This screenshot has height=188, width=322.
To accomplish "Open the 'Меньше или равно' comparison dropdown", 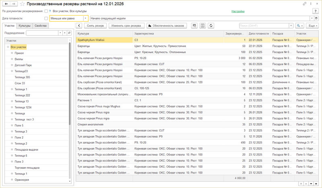I will (85, 18).
